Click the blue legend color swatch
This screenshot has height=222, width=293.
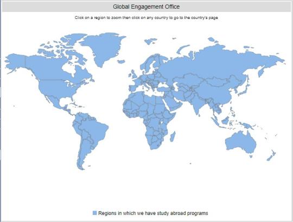[95, 213]
